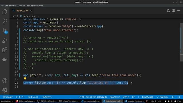This screenshot has height=103, width=183.
Task: Place cursor on console.log("zone node started") line
Action: (51, 30)
